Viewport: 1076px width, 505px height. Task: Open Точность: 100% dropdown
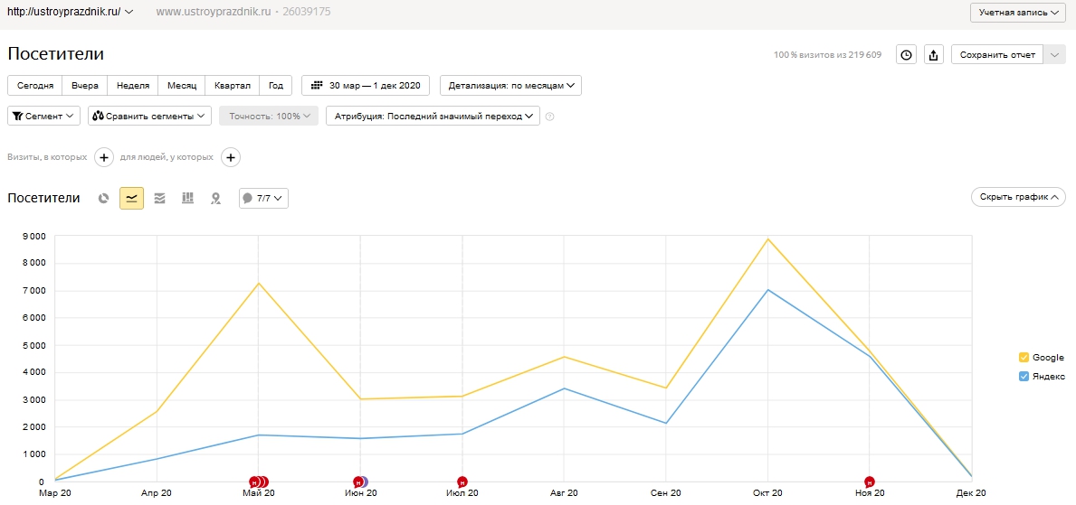[269, 116]
